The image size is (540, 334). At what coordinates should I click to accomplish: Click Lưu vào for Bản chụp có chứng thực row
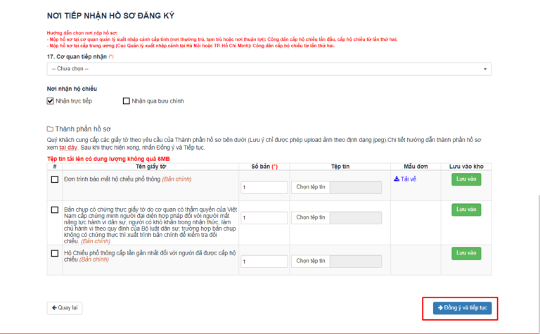click(466, 210)
